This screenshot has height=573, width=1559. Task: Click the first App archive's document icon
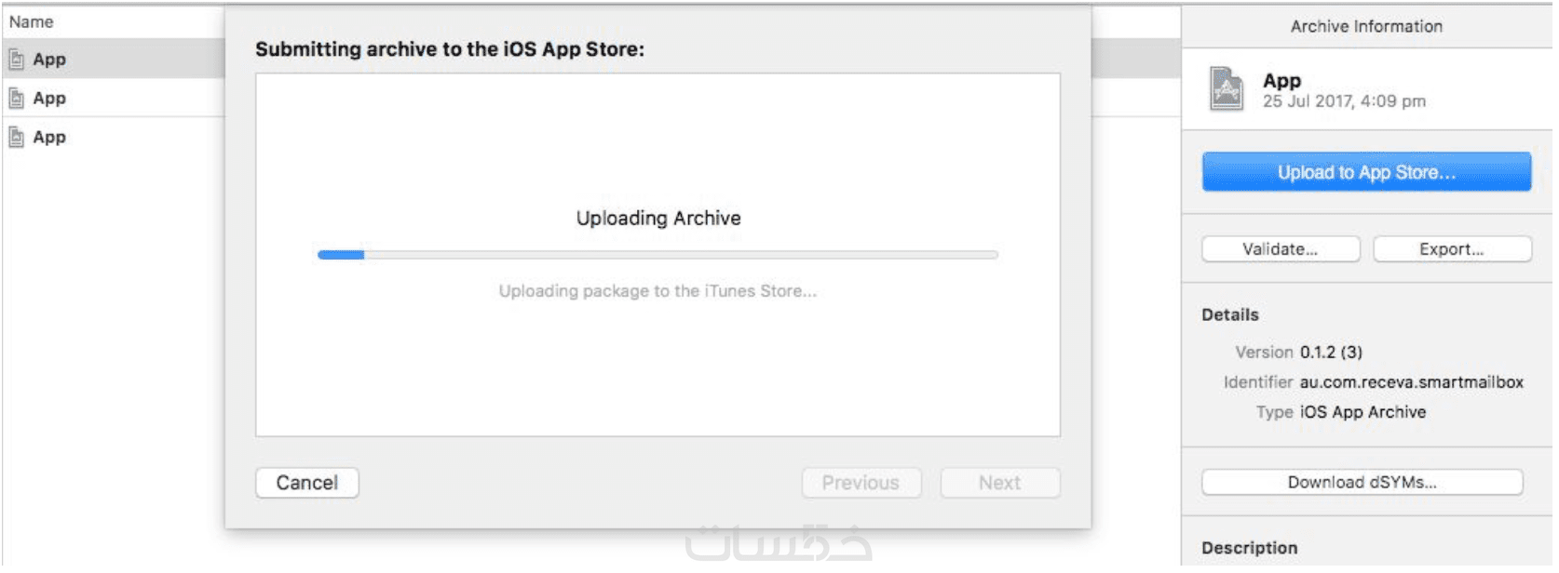coord(16,60)
